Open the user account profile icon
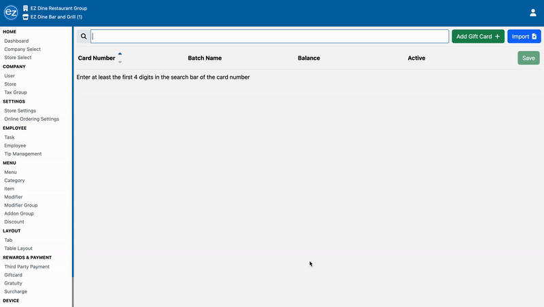The width and height of the screenshot is (544, 307). click(533, 13)
